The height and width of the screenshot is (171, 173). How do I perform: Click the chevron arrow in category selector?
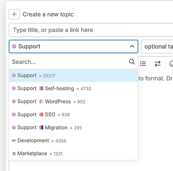click(x=132, y=47)
